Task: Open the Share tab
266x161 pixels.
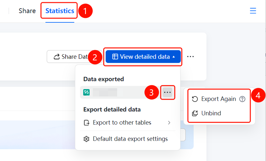Action: coord(27,11)
